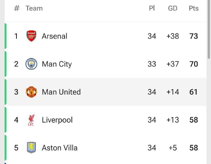The height and width of the screenshot is (164, 211).
Task: Click the Pl column header
Action: click(152, 8)
